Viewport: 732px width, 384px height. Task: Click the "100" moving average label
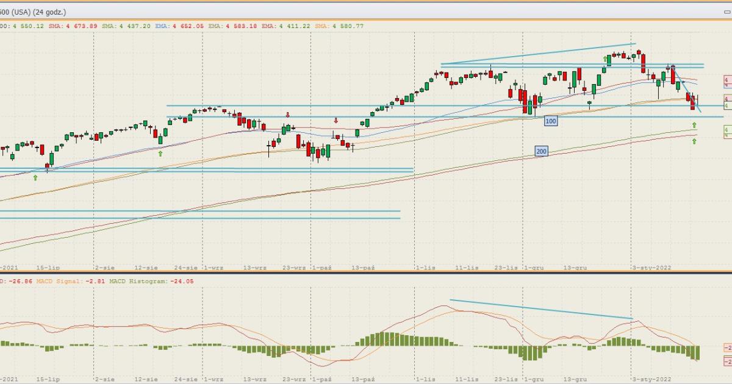click(x=551, y=121)
